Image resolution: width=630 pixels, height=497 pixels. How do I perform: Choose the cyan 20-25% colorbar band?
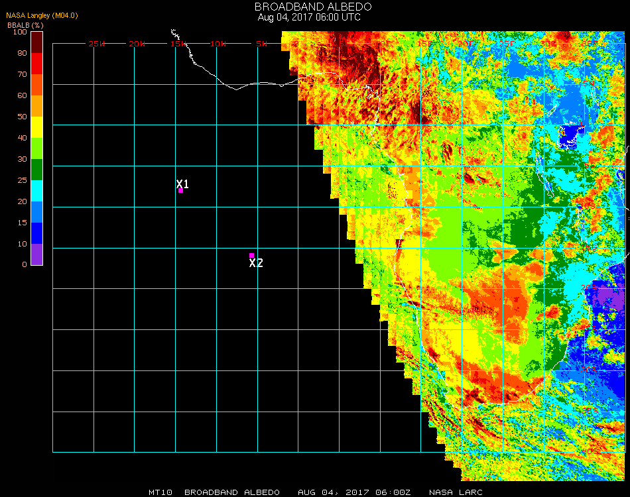click(x=37, y=191)
